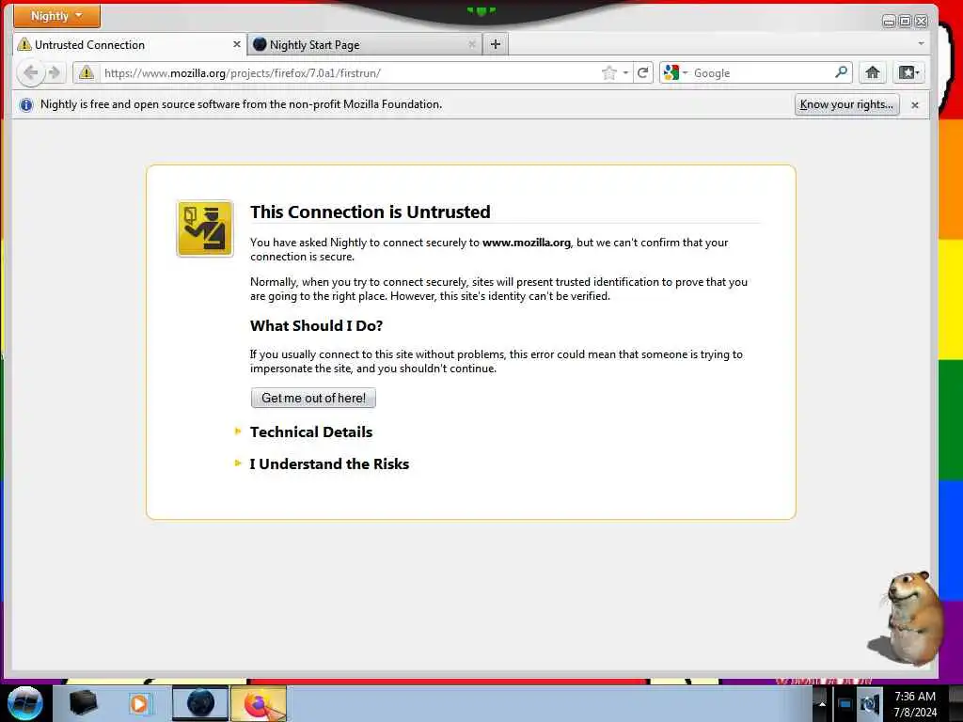Open the list all tabs dropdown
963x722 pixels.
click(921, 43)
